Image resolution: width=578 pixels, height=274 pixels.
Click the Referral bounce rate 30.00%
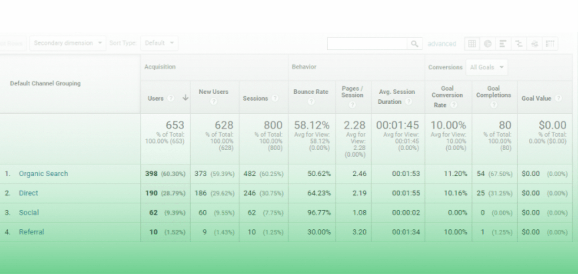click(319, 232)
